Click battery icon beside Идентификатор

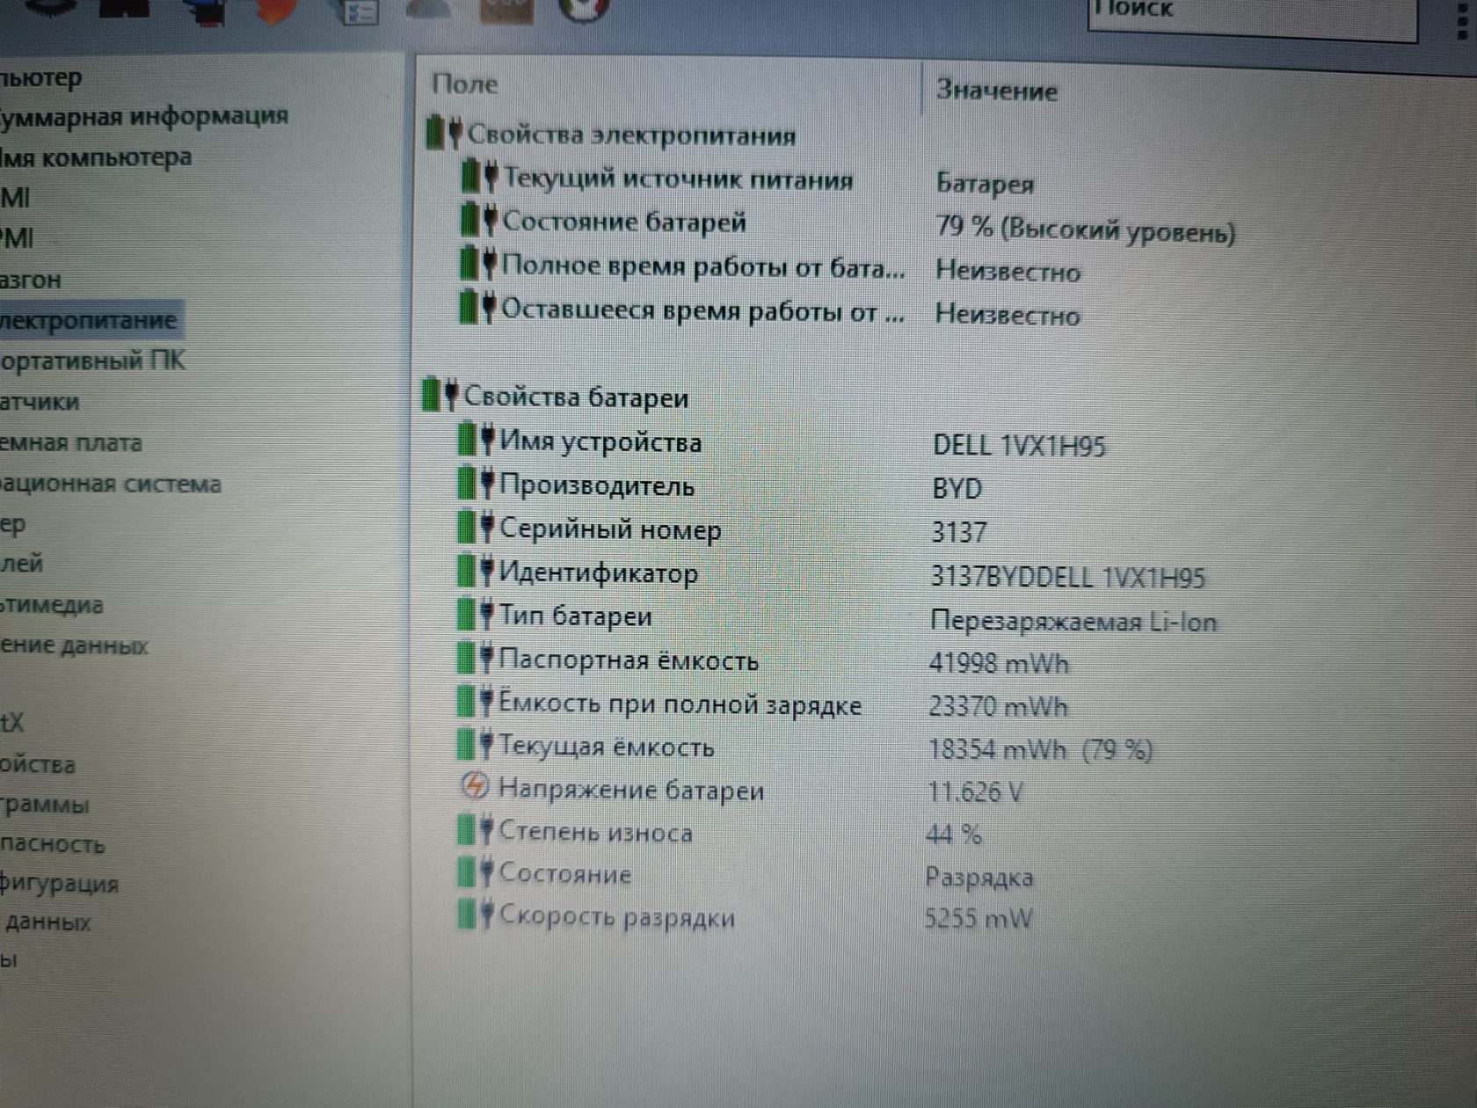(x=477, y=571)
